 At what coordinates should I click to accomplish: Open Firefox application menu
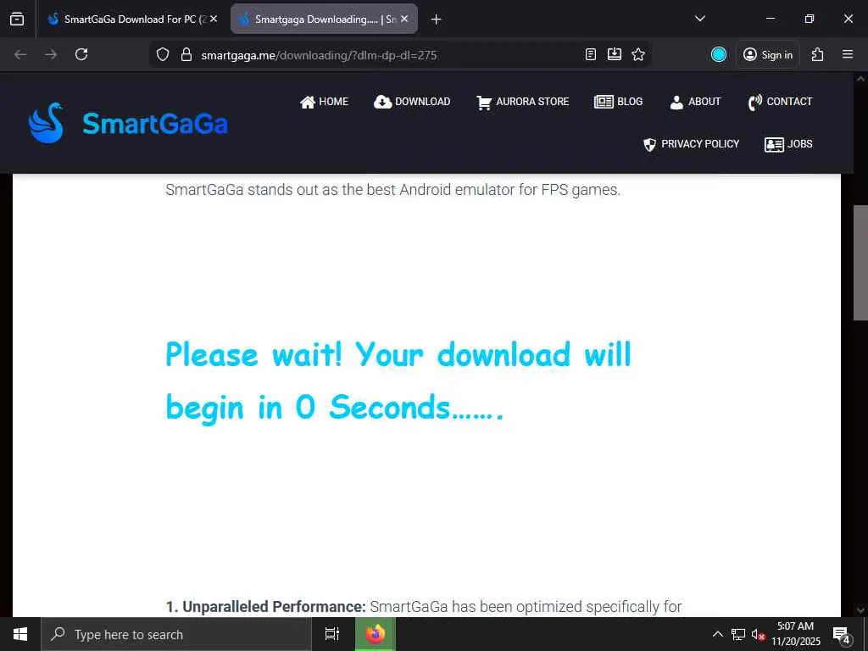(848, 54)
